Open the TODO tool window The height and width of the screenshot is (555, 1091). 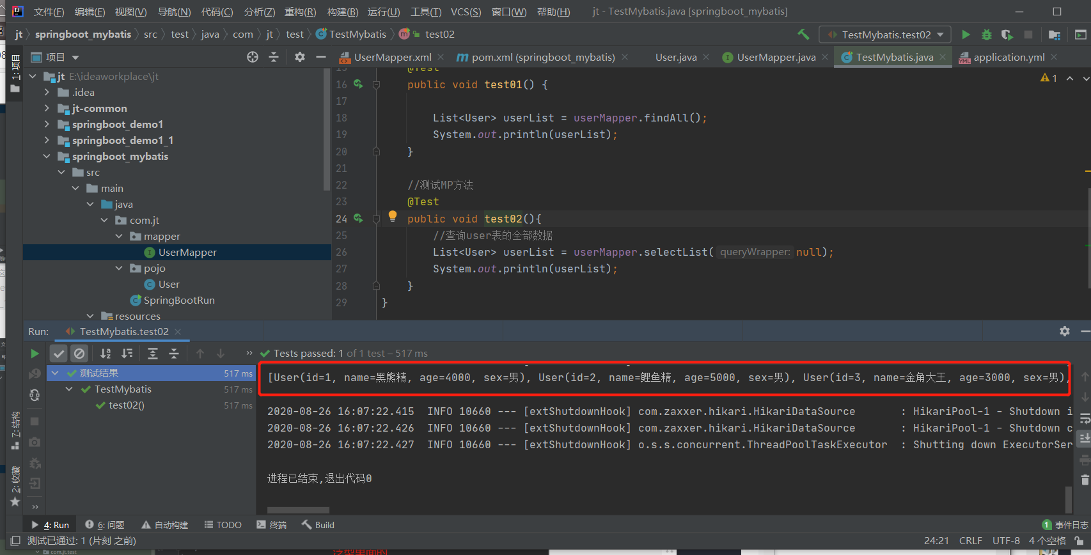223,525
